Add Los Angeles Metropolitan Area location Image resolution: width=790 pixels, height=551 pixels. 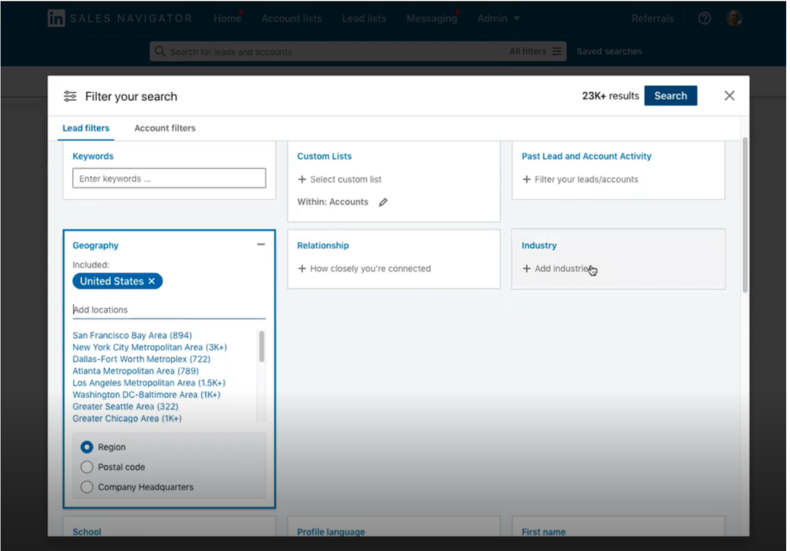coord(149,383)
